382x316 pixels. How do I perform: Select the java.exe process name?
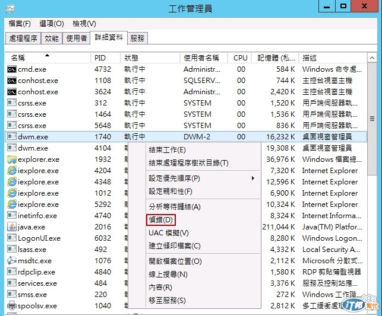(31, 227)
